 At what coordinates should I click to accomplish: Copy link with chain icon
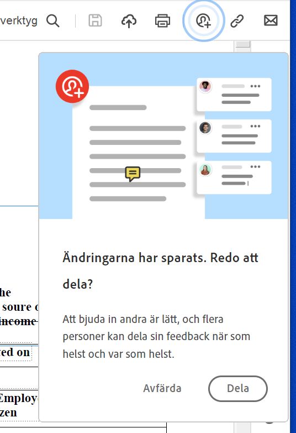click(237, 21)
